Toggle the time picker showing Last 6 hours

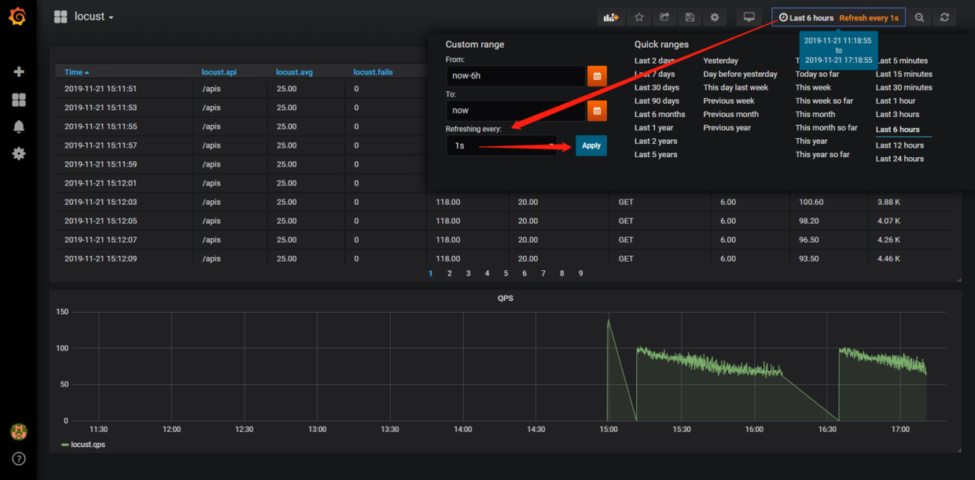(x=838, y=17)
